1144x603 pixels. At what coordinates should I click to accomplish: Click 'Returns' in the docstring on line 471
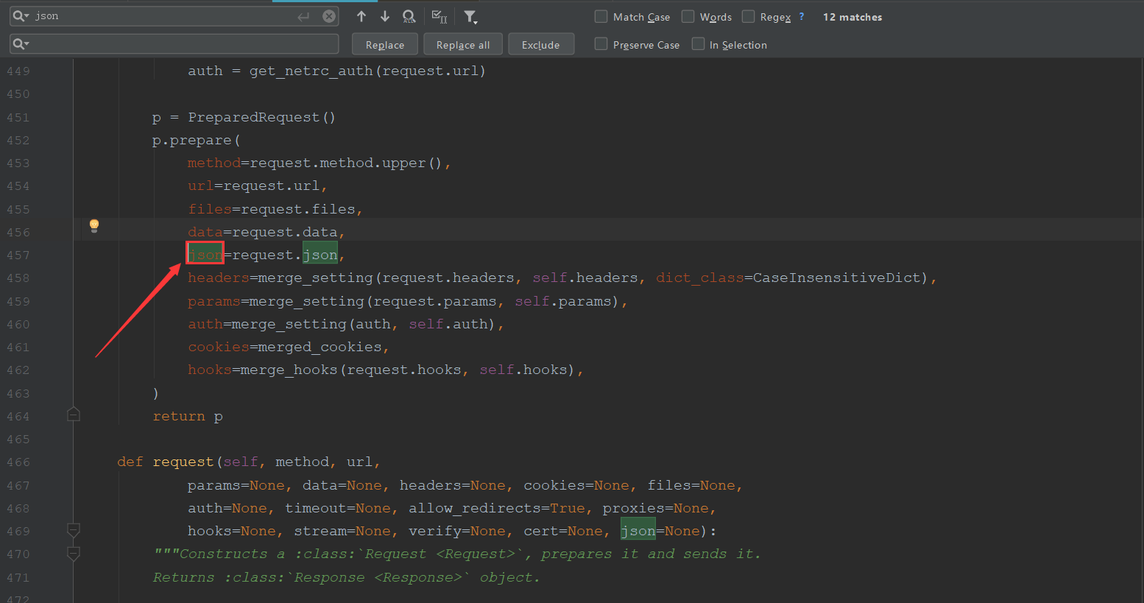[183, 577]
